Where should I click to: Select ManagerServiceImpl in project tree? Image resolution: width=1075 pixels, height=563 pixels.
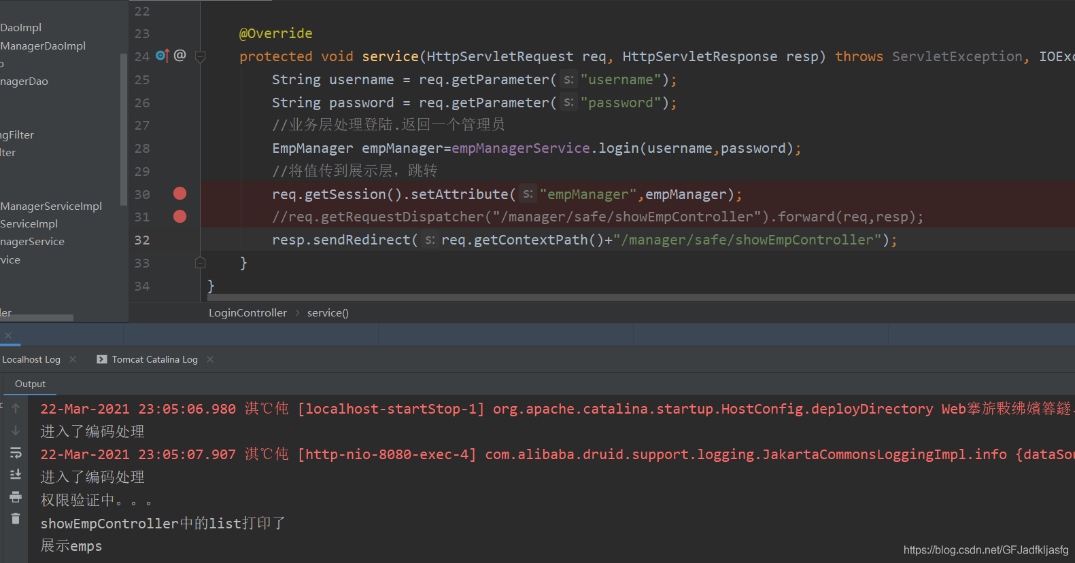51,206
